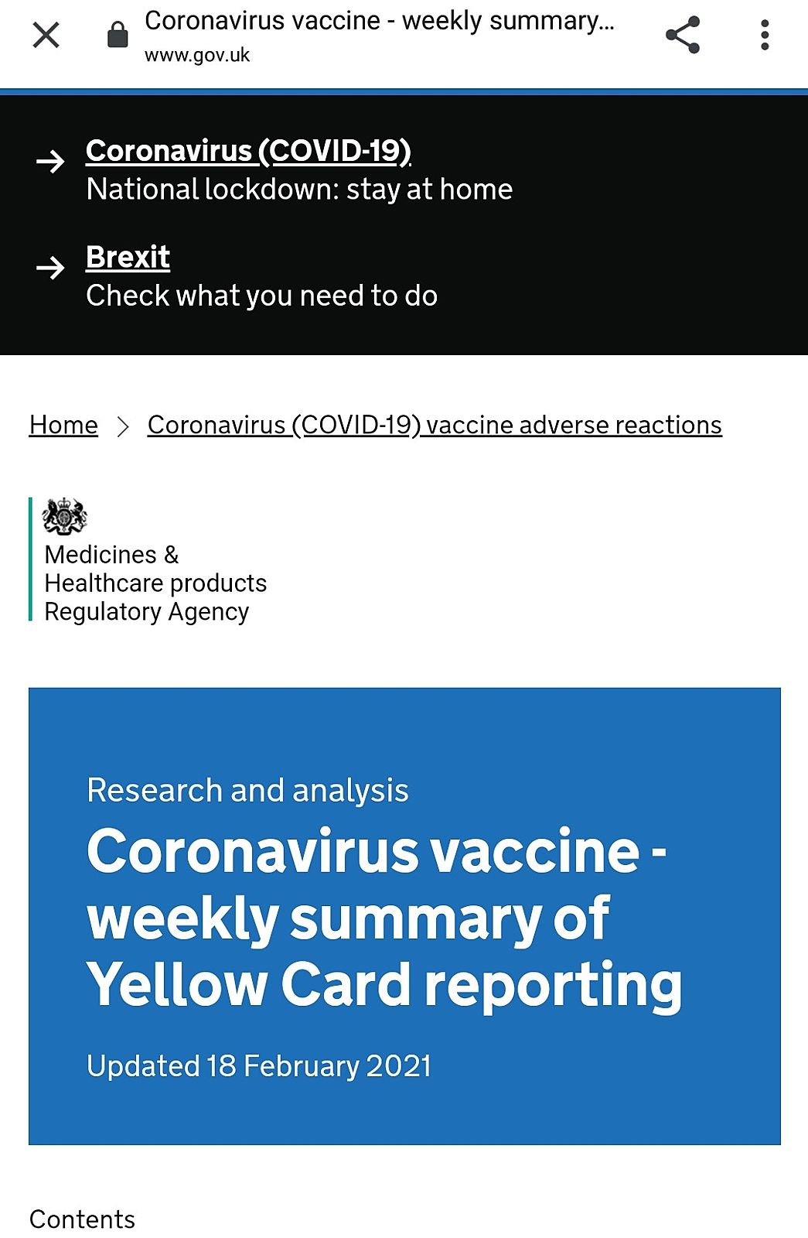
Task: Select the Medicines & Healthcare products Regulatory Agency name
Action: [155, 583]
